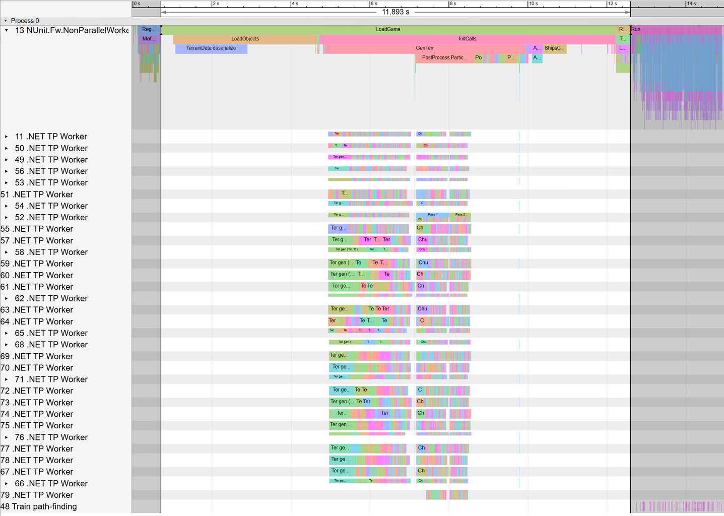Image resolution: width=724 pixels, height=516 pixels.
Task: Expand the 50 .NET TP Worker track
Action: tap(7, 148)
